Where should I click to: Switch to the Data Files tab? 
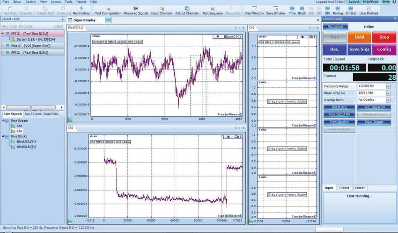(x=51, y=114)
